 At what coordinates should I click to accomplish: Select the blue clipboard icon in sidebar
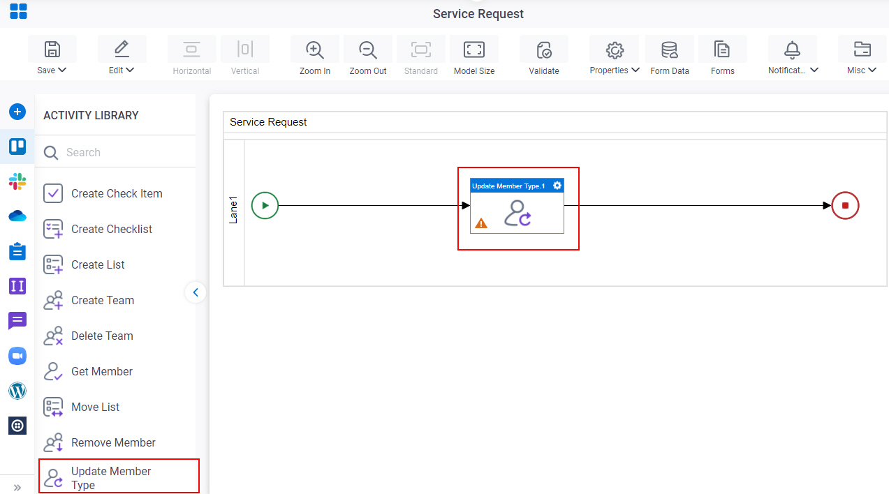[x=17, y=251]
